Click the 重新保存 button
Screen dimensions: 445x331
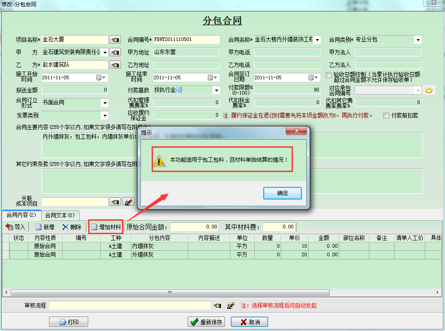click(207, 322)
